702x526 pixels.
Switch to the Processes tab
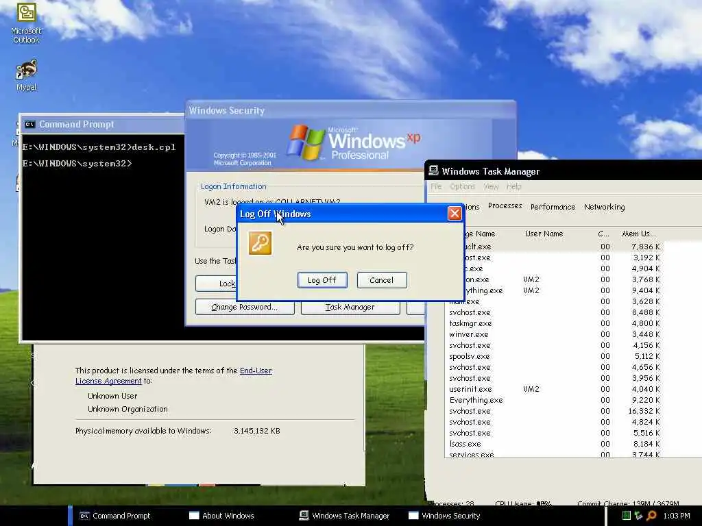(x=505, y=205)
